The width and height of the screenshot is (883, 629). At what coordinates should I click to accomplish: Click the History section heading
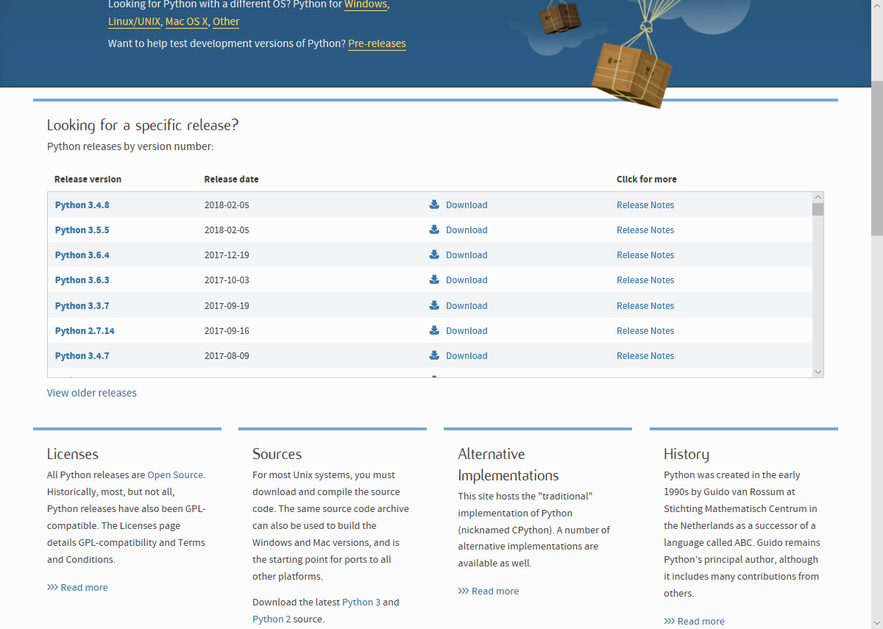coord(687,454)
